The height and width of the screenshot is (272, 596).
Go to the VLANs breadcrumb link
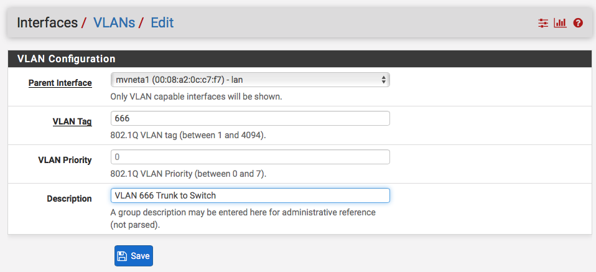point(114,23)
